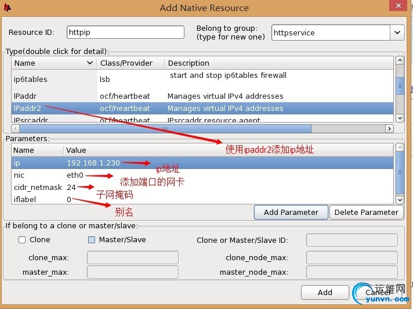Click the Add button
This screenshot has height=309, width=413.
point(325,292)
